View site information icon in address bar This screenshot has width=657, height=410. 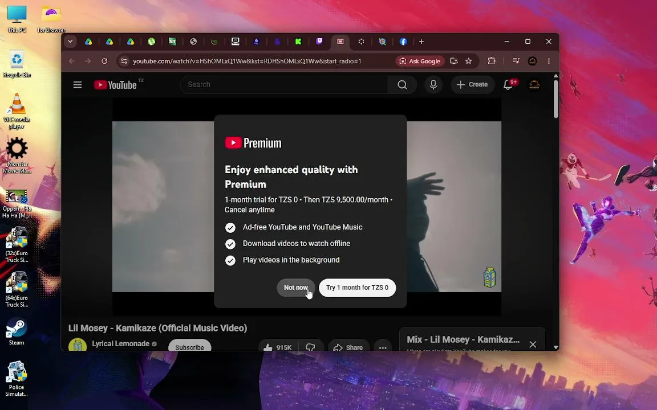(x=124, y=61)
